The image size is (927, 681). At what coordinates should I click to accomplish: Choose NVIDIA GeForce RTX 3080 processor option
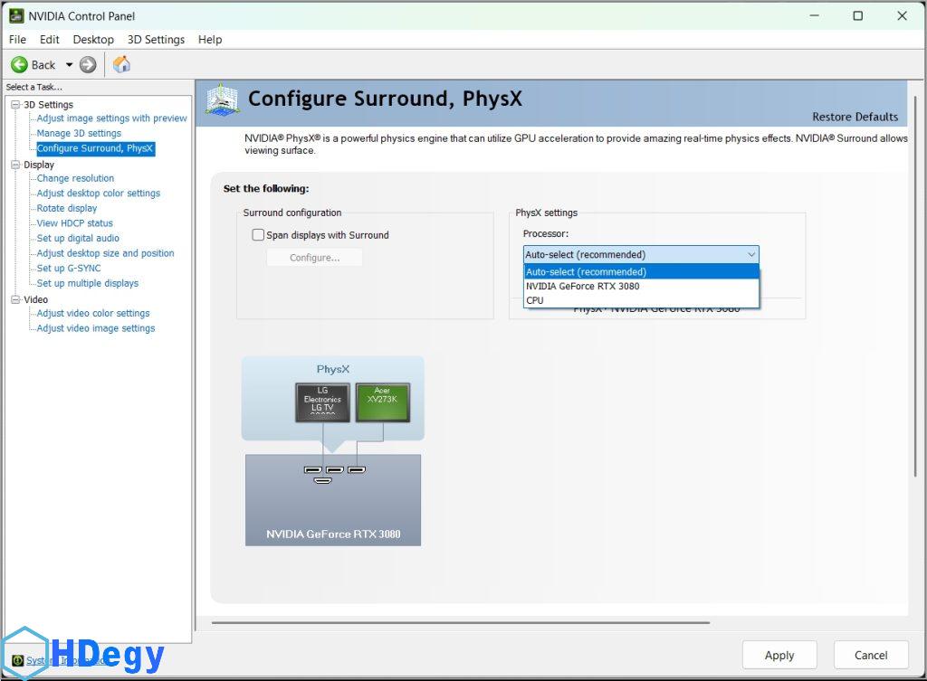(x=582, y=286)
